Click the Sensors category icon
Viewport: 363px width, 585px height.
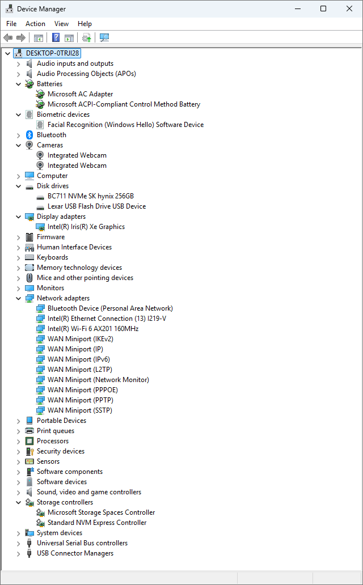(x=29, y=461)
